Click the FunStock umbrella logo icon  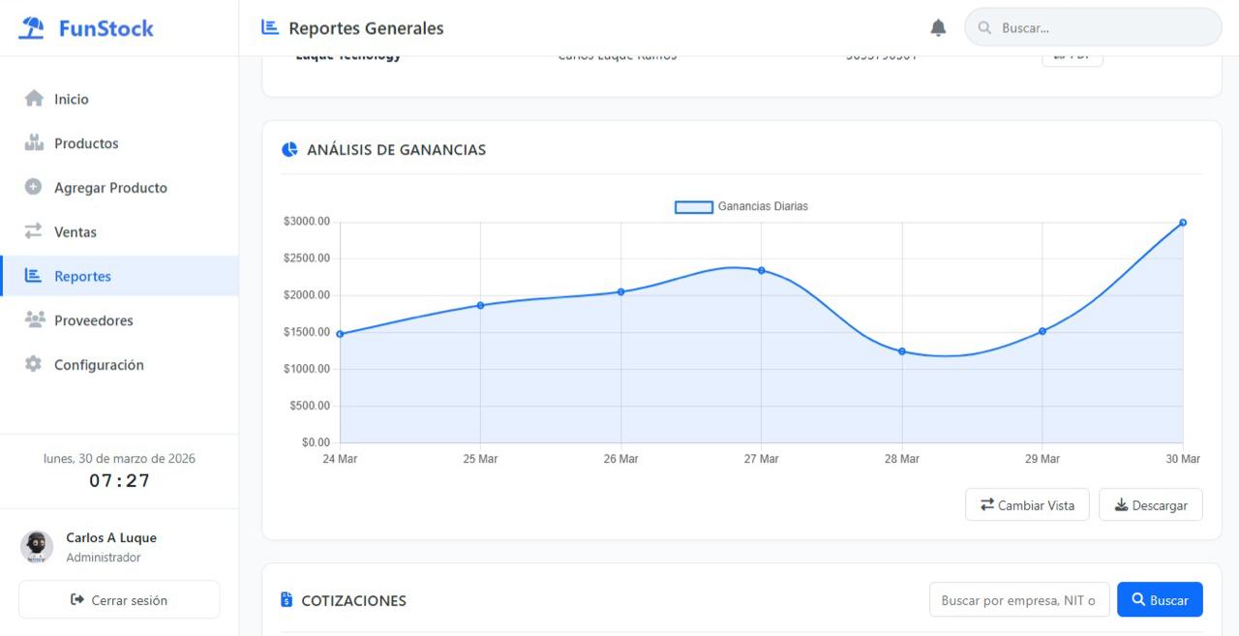33,28
